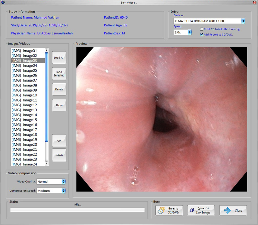Select Image18 in the list
Image resolution: width=258 pixels, height=225 pixels.
tap(28, 135)
